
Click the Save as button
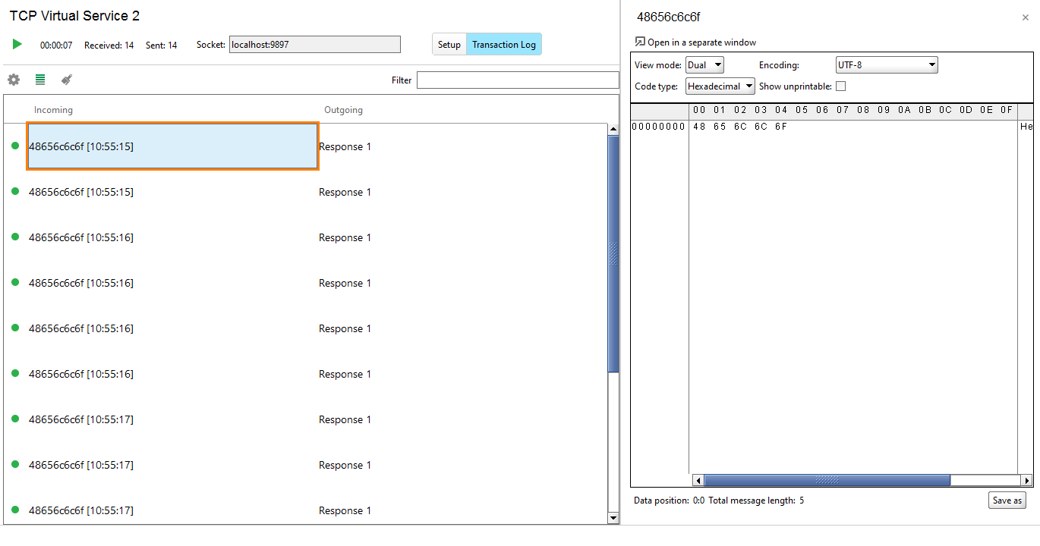[x=1007, y=500]
